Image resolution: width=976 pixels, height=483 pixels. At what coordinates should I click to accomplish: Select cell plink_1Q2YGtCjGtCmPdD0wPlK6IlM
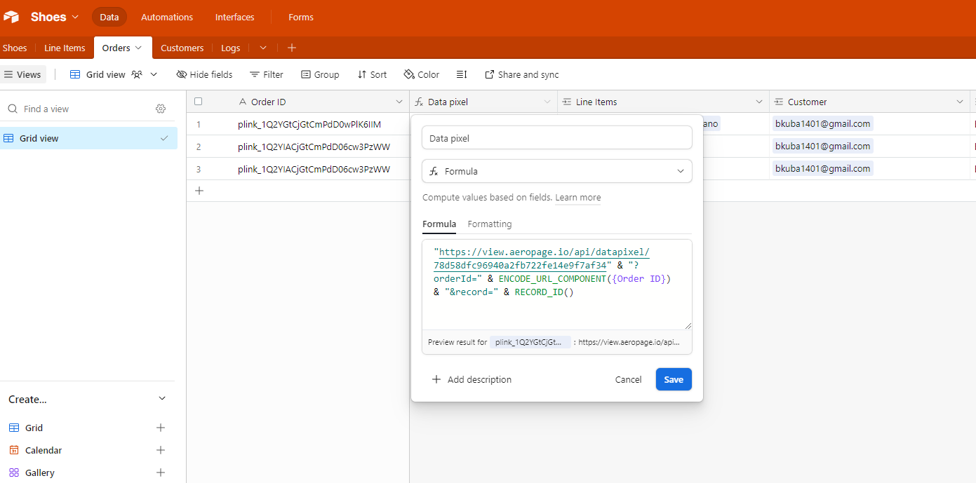click(321, 124)
